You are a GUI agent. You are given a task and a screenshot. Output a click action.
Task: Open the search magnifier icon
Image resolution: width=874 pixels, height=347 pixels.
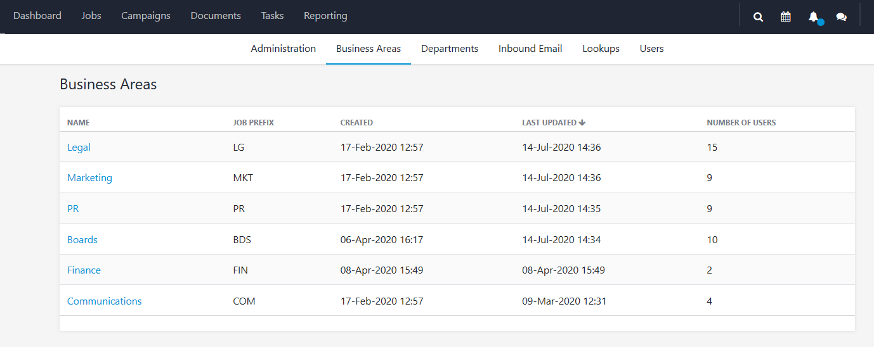(x=758, y=17)
